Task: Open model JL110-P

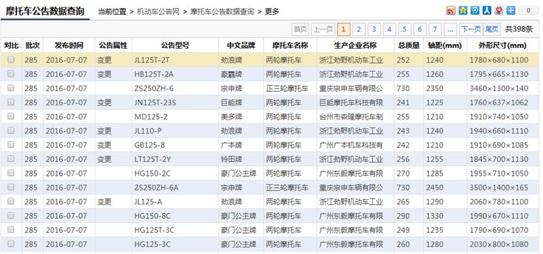Action: pyautogui.click(x=148, y=131)
